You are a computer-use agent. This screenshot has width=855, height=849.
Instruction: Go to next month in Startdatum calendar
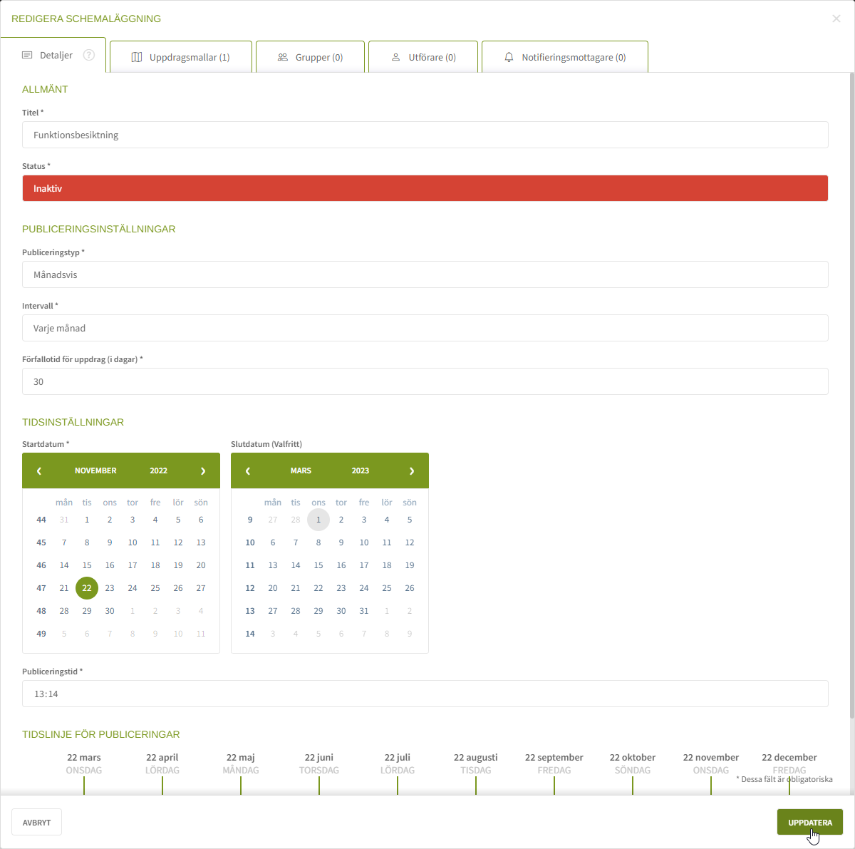tap(203, 471)
